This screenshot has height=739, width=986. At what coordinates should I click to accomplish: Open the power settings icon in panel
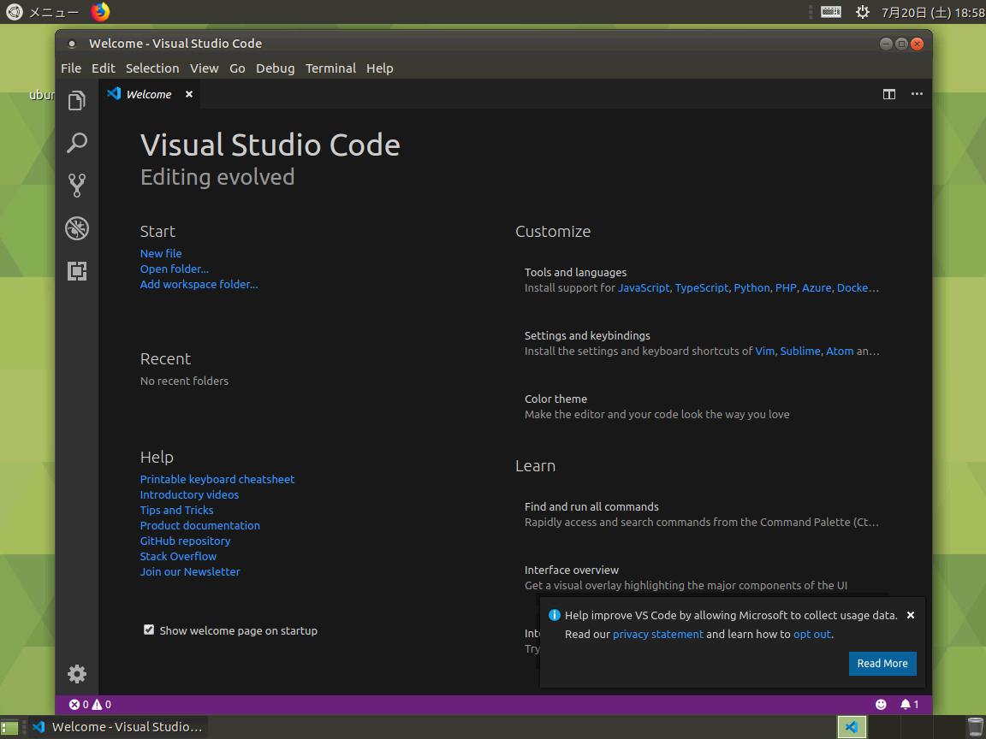862,12
